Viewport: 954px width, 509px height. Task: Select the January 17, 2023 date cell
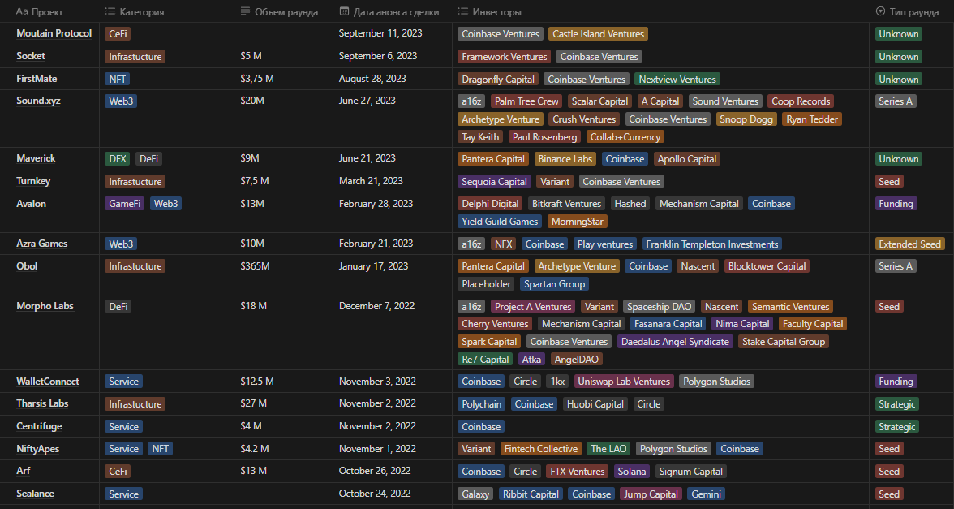pos(373,266)
